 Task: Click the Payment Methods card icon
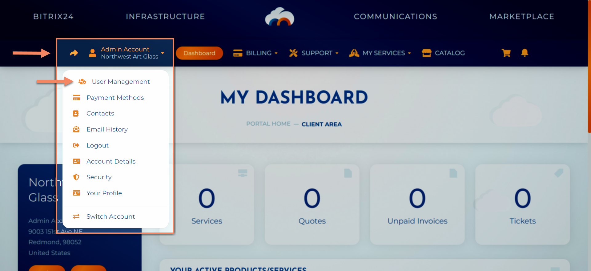coord(76,98)
